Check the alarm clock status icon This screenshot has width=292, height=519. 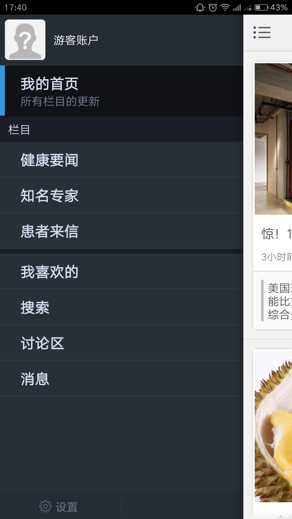(x=213, y=7)
